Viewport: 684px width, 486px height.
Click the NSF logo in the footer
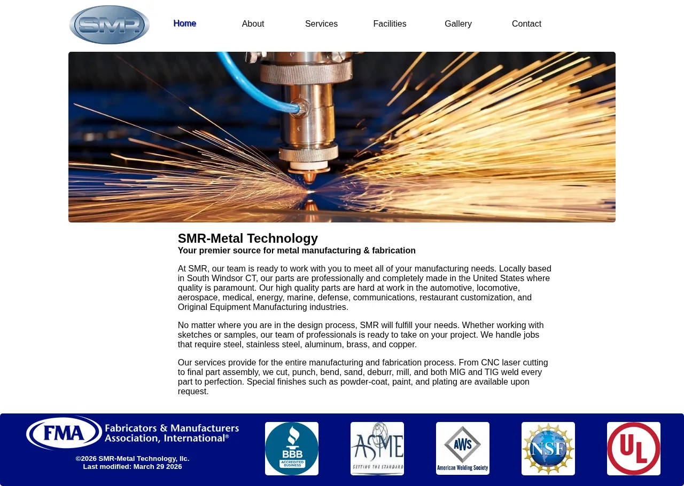point(548,449)
